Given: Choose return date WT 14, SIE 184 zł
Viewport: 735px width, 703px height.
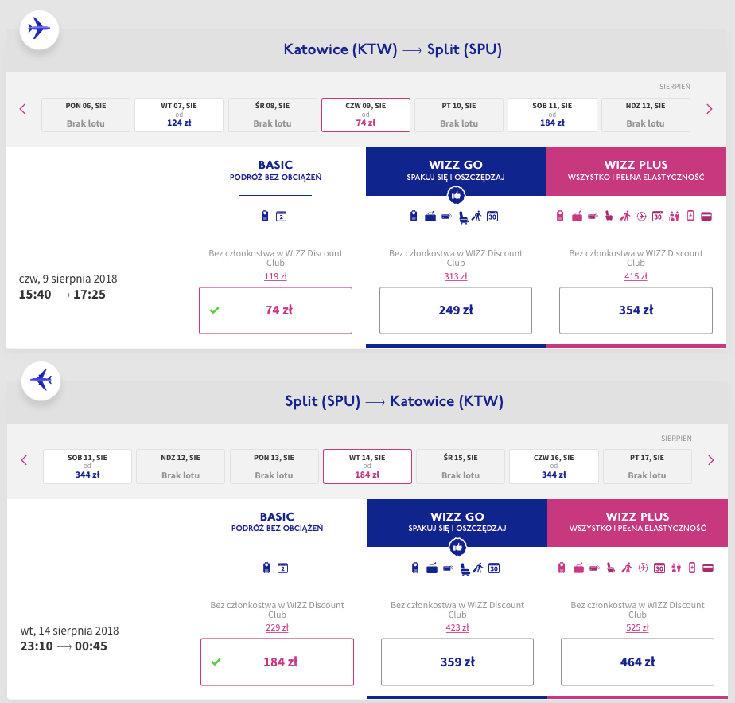Looking at the screenshot, I should point(367,467).
